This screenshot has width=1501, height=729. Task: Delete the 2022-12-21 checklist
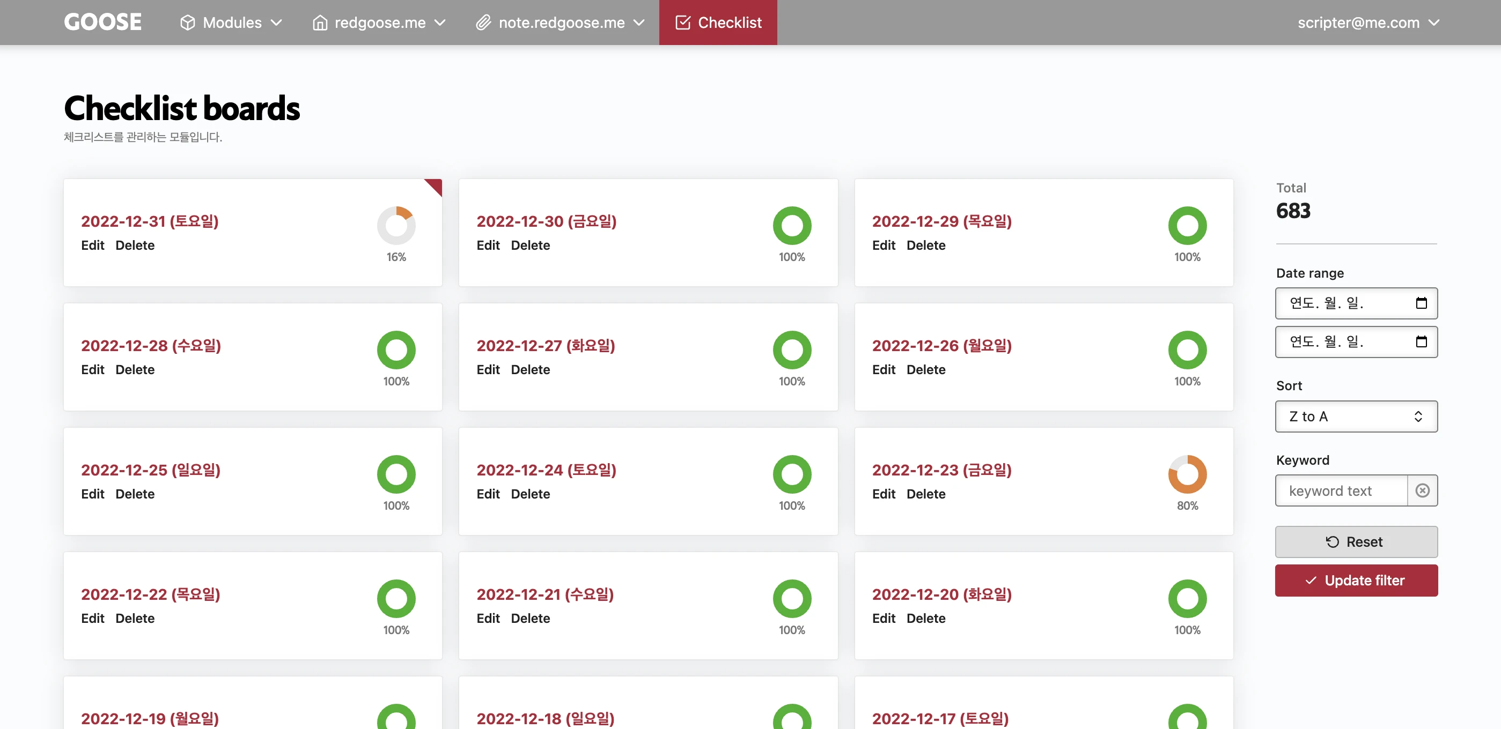tap(531, 618)
